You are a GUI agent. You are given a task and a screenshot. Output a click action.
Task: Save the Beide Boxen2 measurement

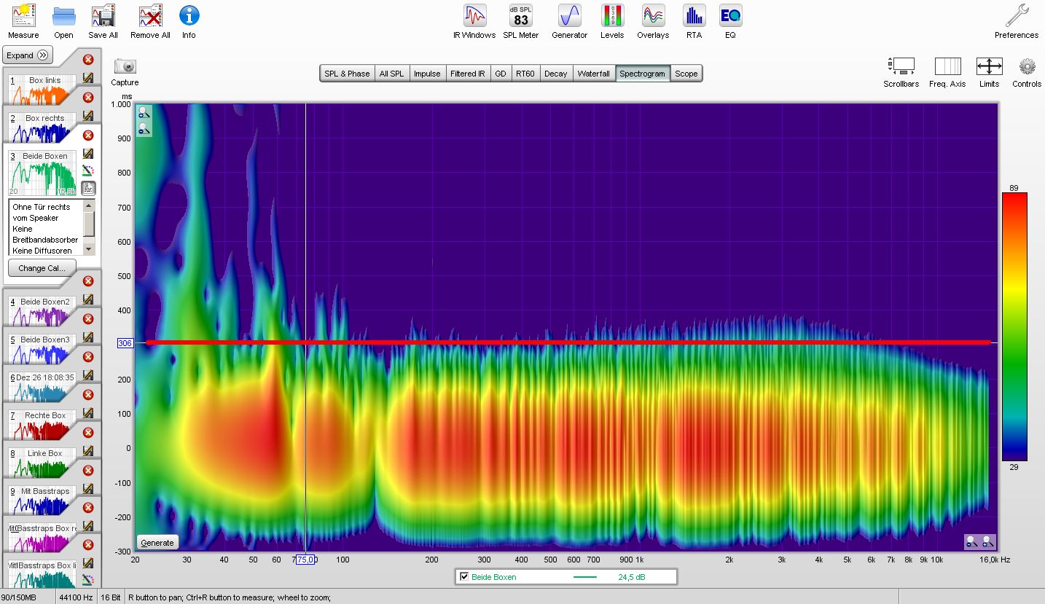[88, 299]
